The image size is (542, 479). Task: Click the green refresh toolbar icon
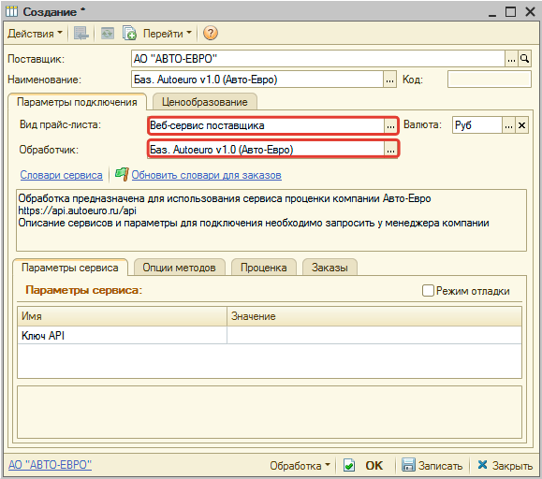point(108,34)
